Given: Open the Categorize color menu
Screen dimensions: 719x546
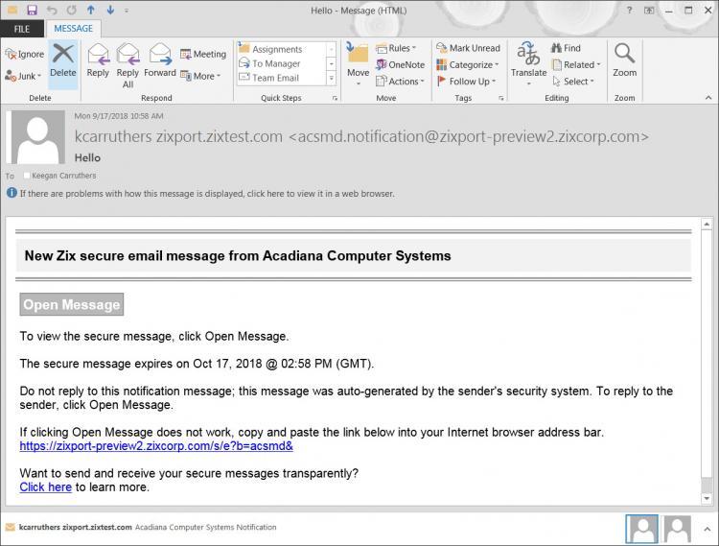Looking at the screenshot, I should [x=468, y=64].
